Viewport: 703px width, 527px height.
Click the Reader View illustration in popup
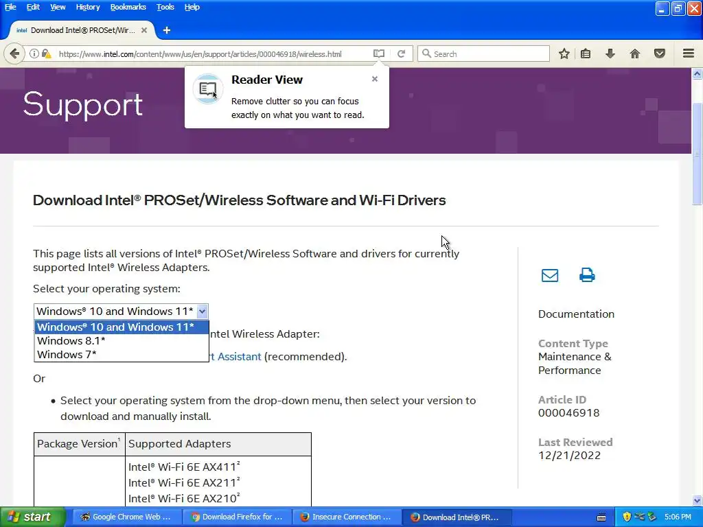tap(207, 89)
